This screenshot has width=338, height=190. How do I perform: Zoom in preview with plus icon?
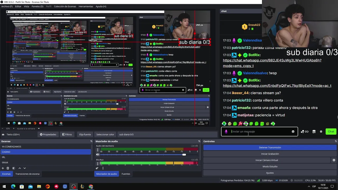[14, 129]
